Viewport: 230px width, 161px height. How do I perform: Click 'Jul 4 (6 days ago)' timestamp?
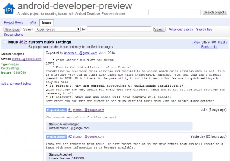click(x=214, y=110)
